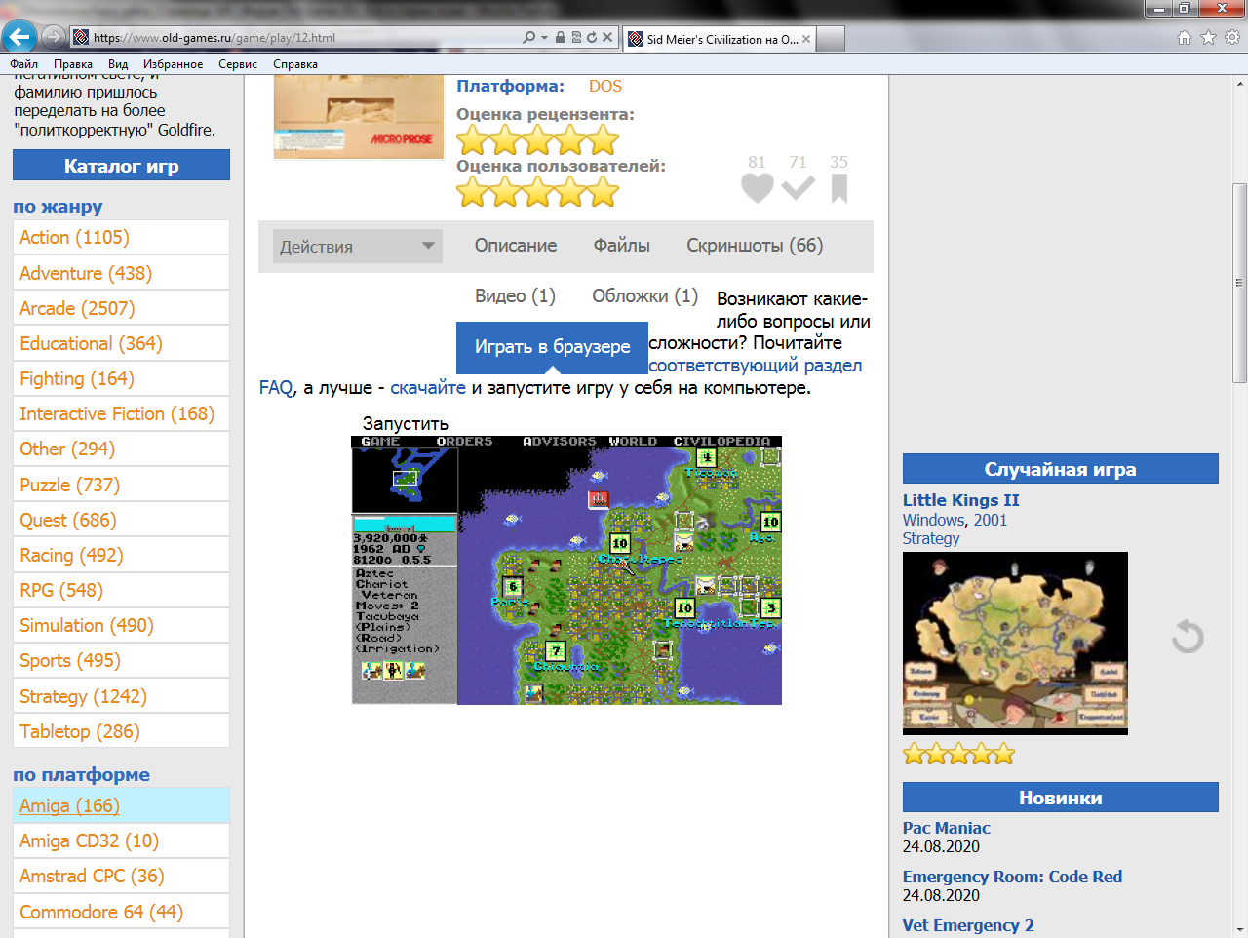Open the Emergency Room: Code Red link
The height and width of the screenshot is (938, 1248).
coord(1012,877)
